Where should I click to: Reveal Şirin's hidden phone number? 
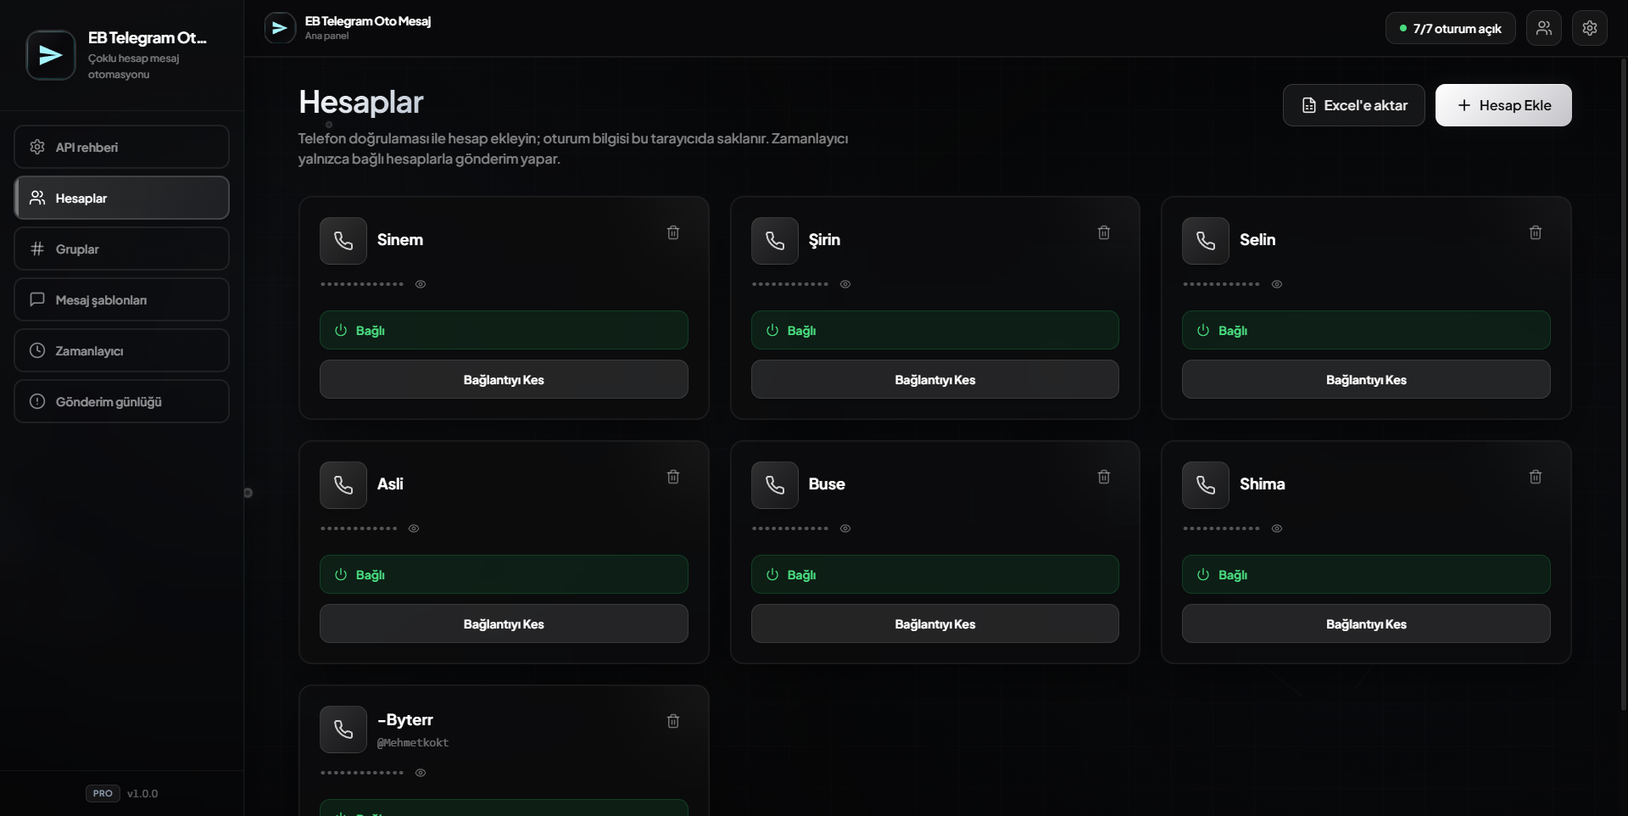(845, 284)
